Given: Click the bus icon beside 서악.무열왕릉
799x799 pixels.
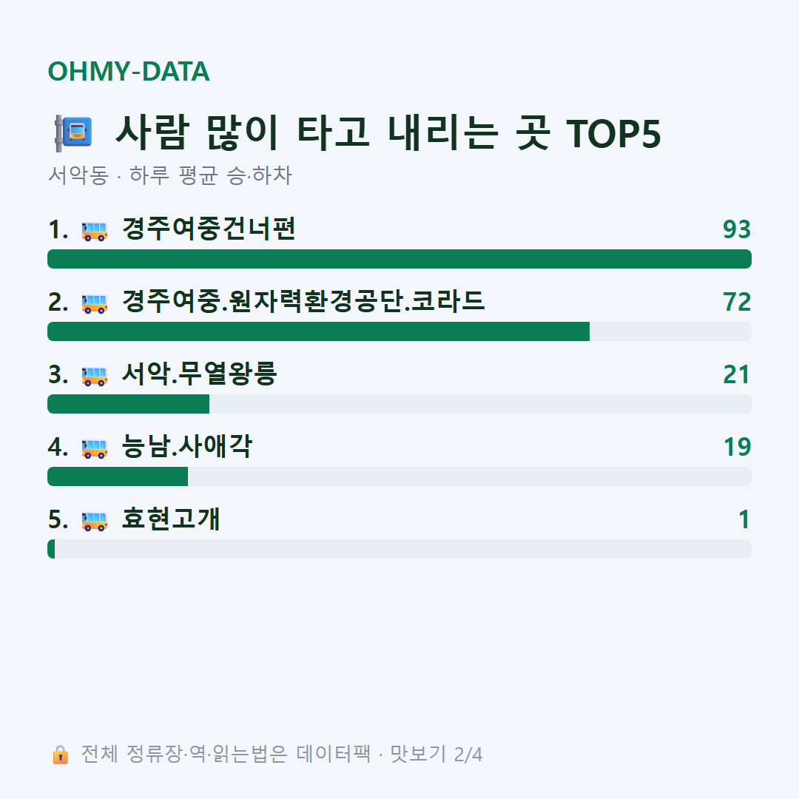Looking at the screenshot, I should pyautogui.click(x=95, y=376).
